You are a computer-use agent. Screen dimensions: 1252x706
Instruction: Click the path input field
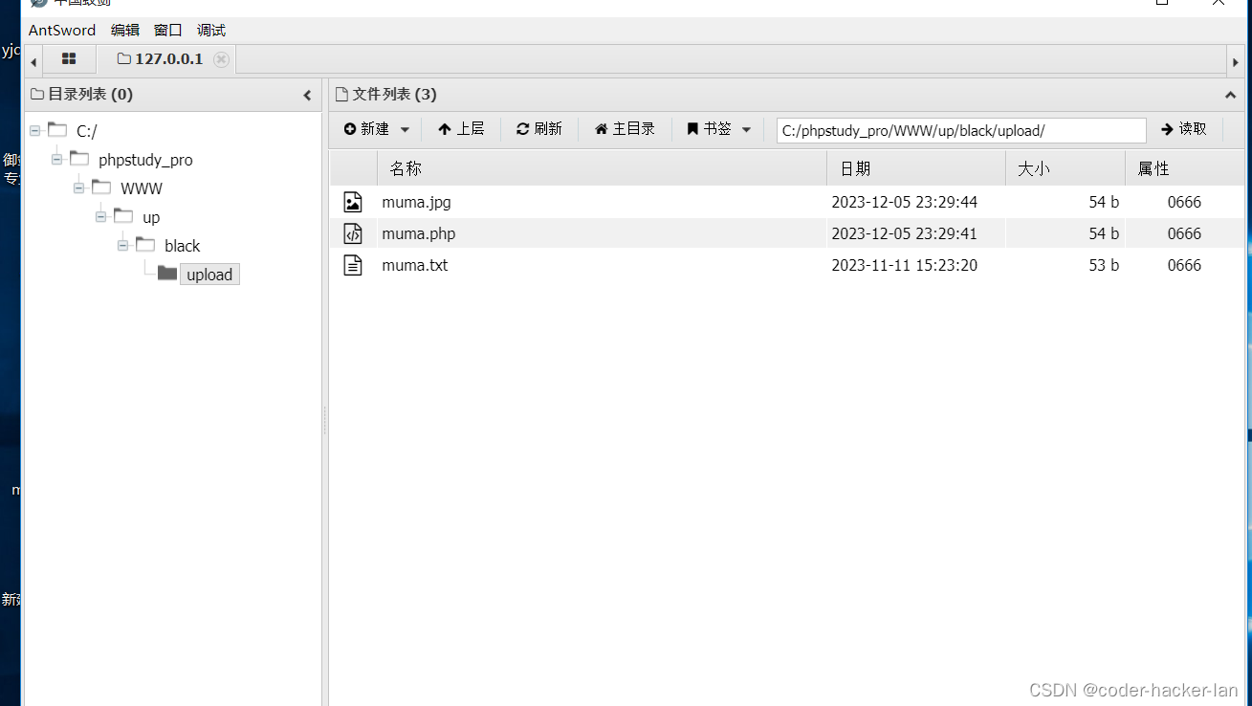pos(961,130)
